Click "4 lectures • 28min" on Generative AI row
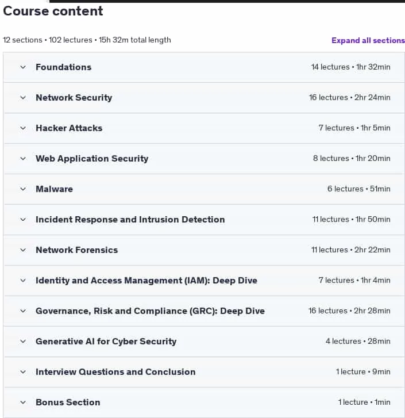 click(358, 341)
